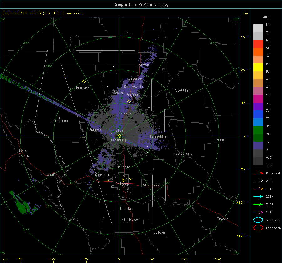Click the yellow diamond marker near RockyMH
Viewport: 282px width, 263px height.
tap(84, 82)
